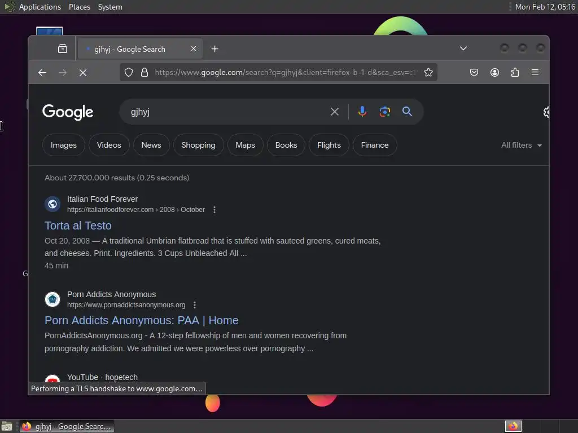This screenshot has width=578, height=433.
Task: Open the Torta al Testo result link
Action: pyautogui.click(x=78, y=226)
